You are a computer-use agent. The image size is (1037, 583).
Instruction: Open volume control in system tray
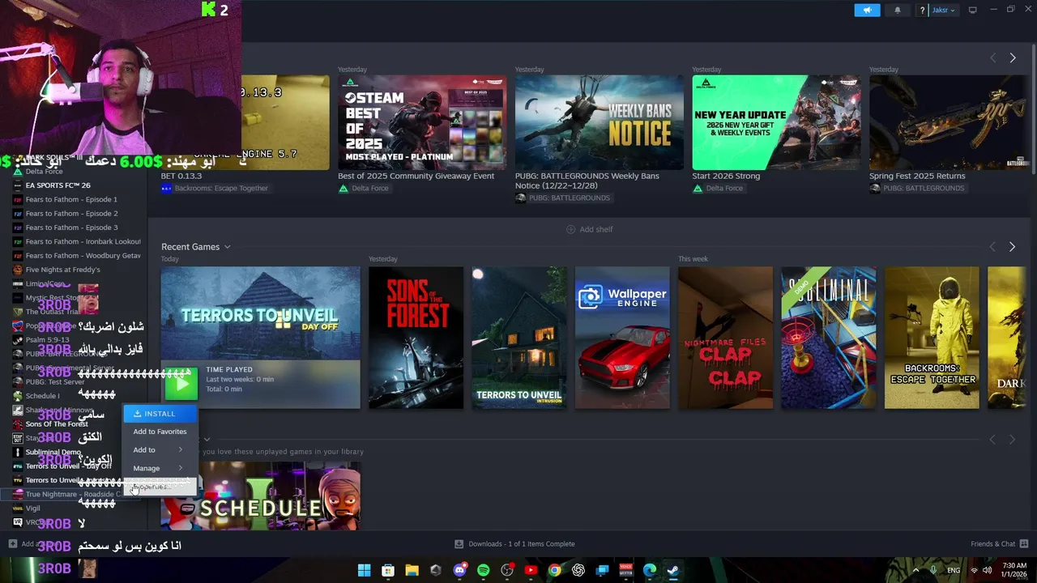coord(987,570)
